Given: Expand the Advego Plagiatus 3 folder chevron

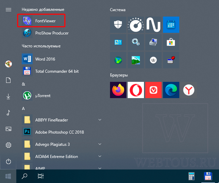Looking at the screenshot, I should coord(100,144).
